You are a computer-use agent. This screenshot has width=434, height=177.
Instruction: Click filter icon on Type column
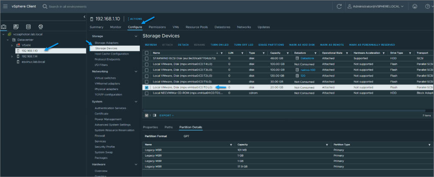pos(264,53)
